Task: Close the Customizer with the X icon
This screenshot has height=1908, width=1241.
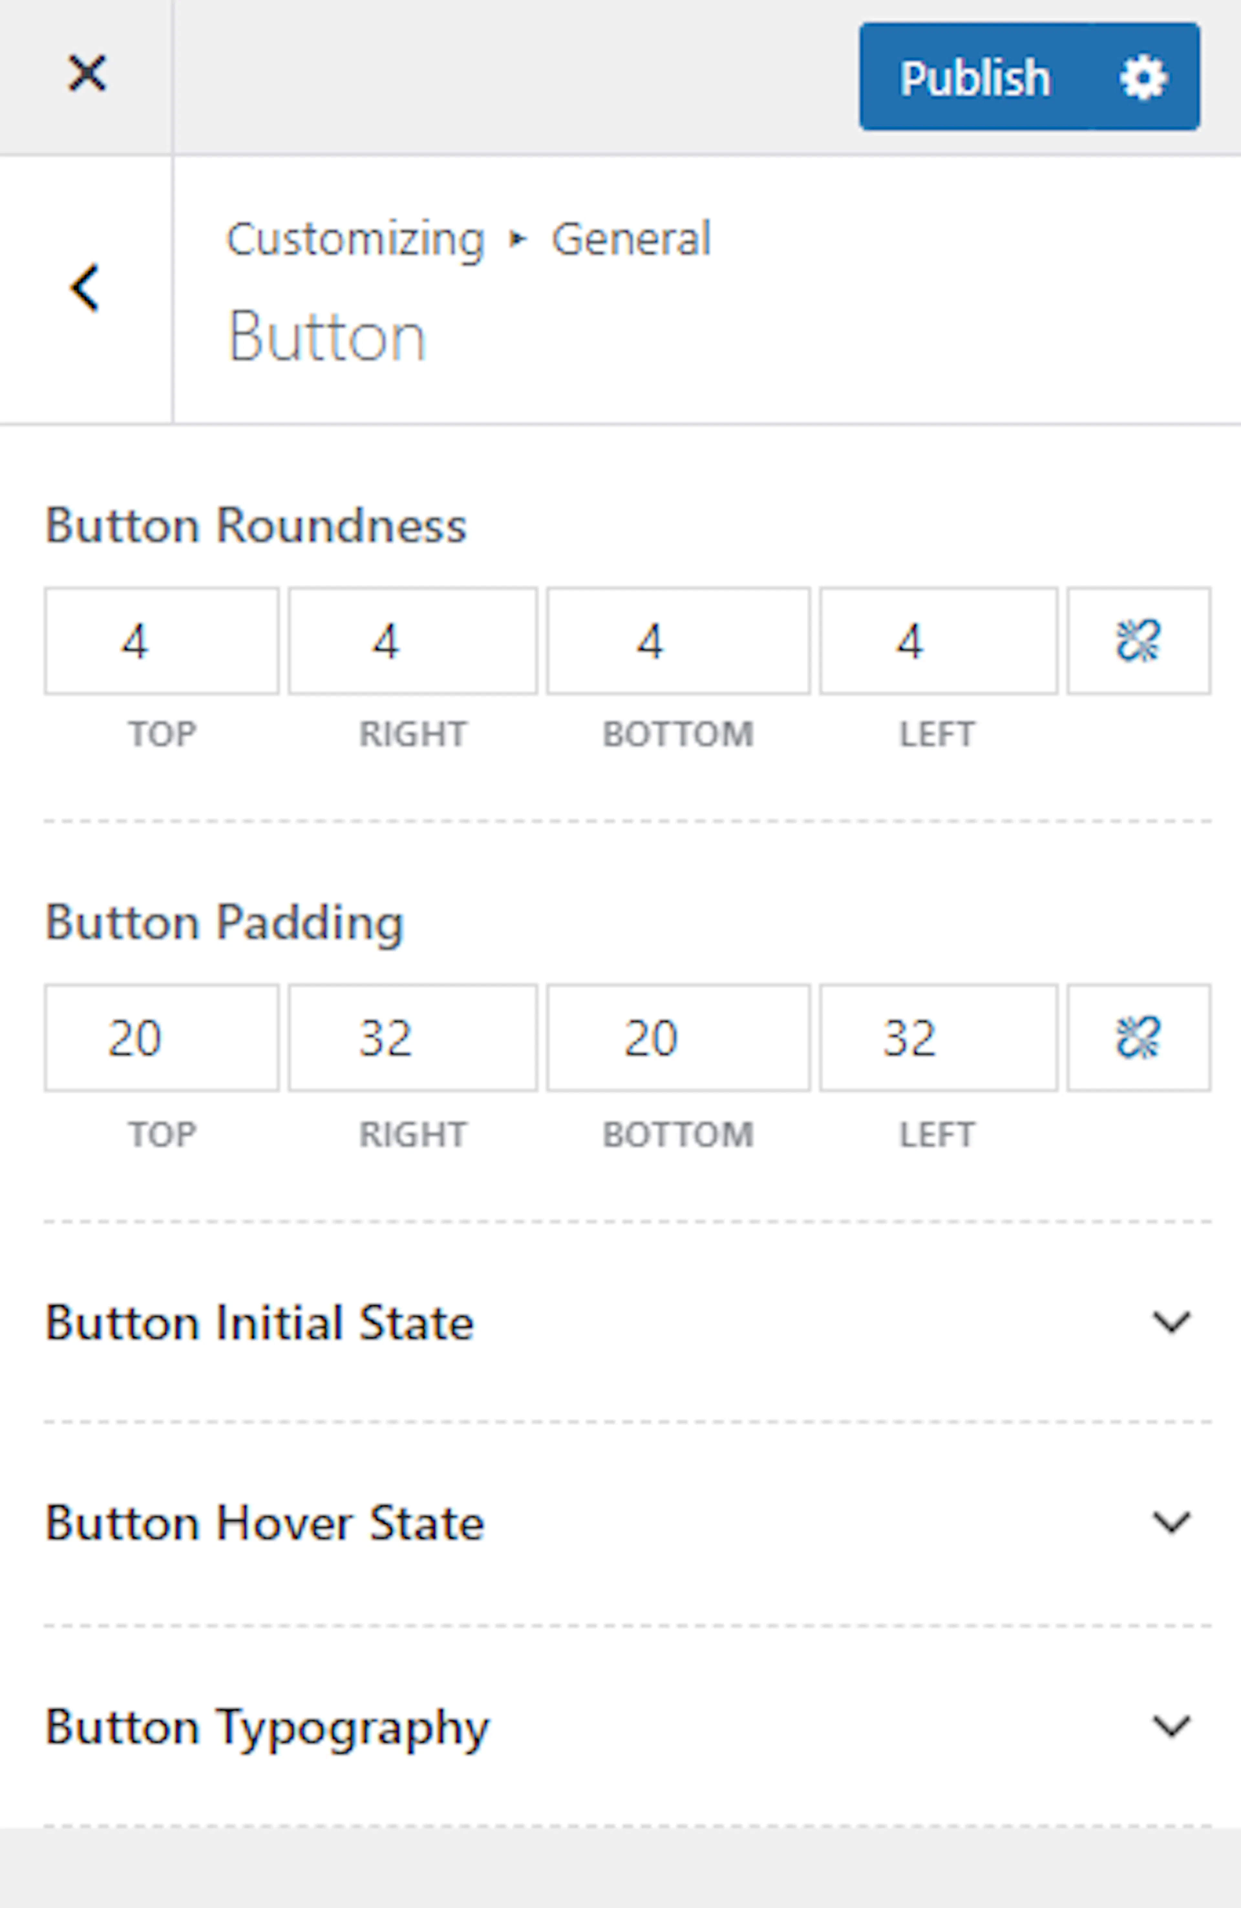Action: (x=87, y=74)
